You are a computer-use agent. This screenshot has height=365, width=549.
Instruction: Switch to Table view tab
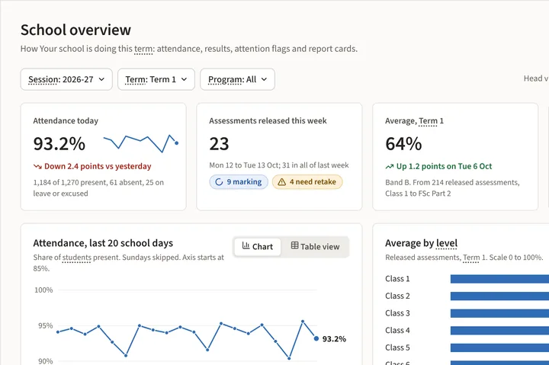coord(315,247)
